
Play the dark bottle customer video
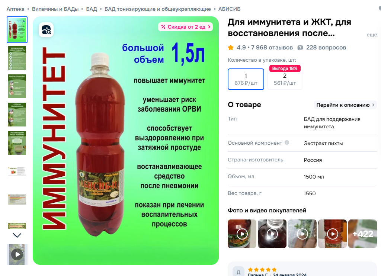tap(272, 234)
